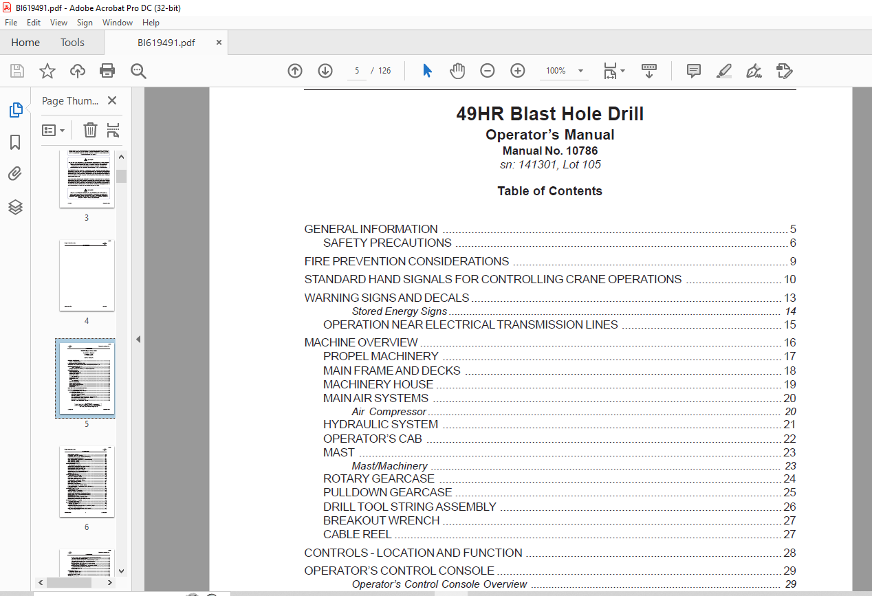Open the find text magnifier

(x=138, y=71)
